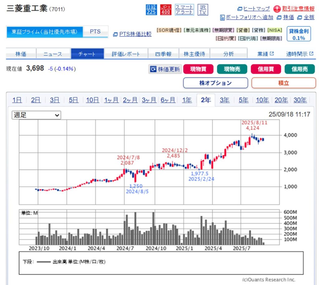Click the current price 3,698
The image size is (319, 285).
click(x=35, y=68)
